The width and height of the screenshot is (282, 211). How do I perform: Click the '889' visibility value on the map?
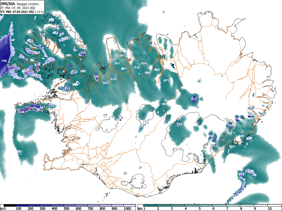point(241,136)
